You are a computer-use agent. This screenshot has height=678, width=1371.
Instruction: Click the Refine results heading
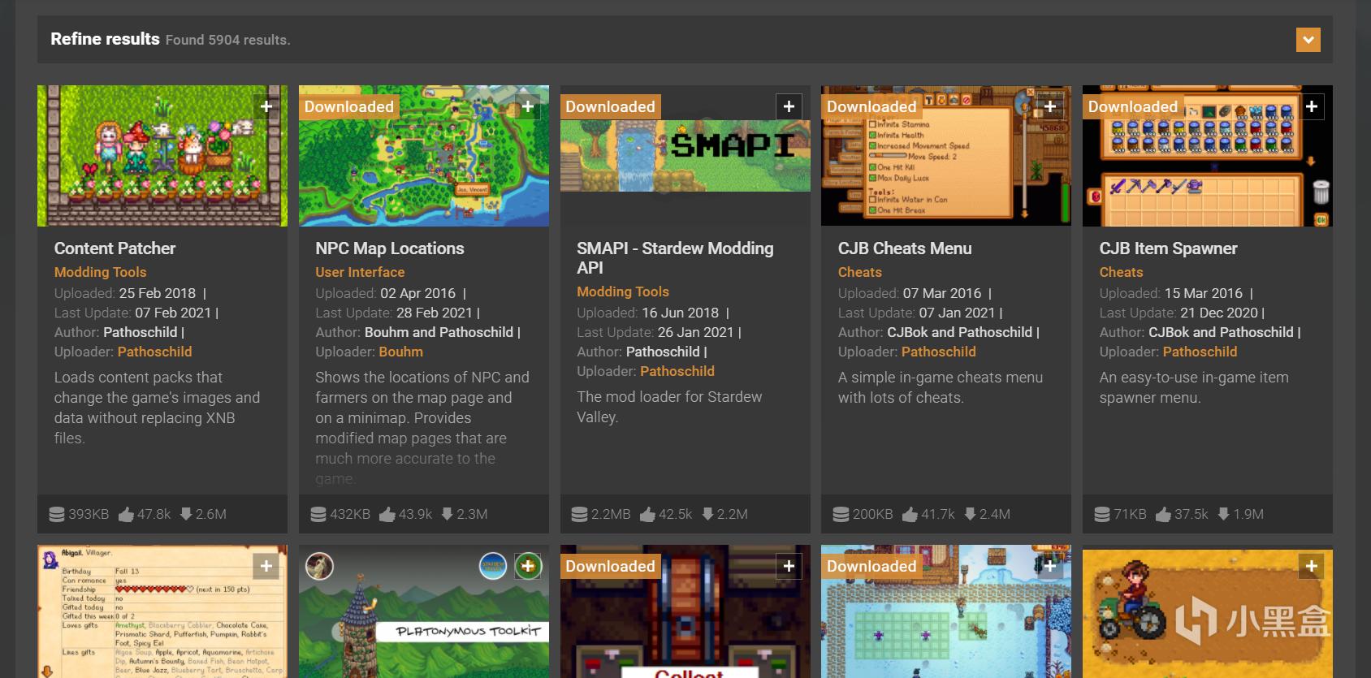105,39
